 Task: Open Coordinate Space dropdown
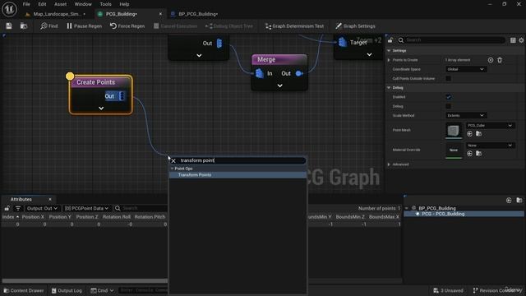tap(466, 69)
